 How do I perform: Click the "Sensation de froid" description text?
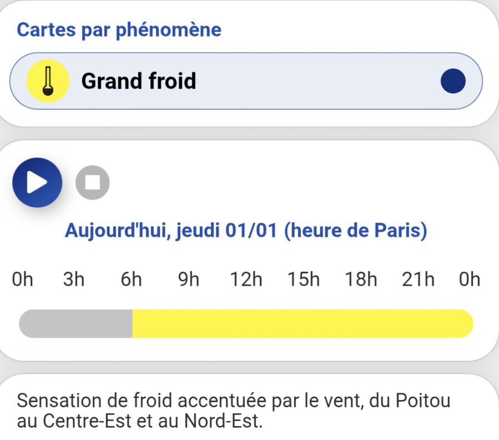[233, 410]
